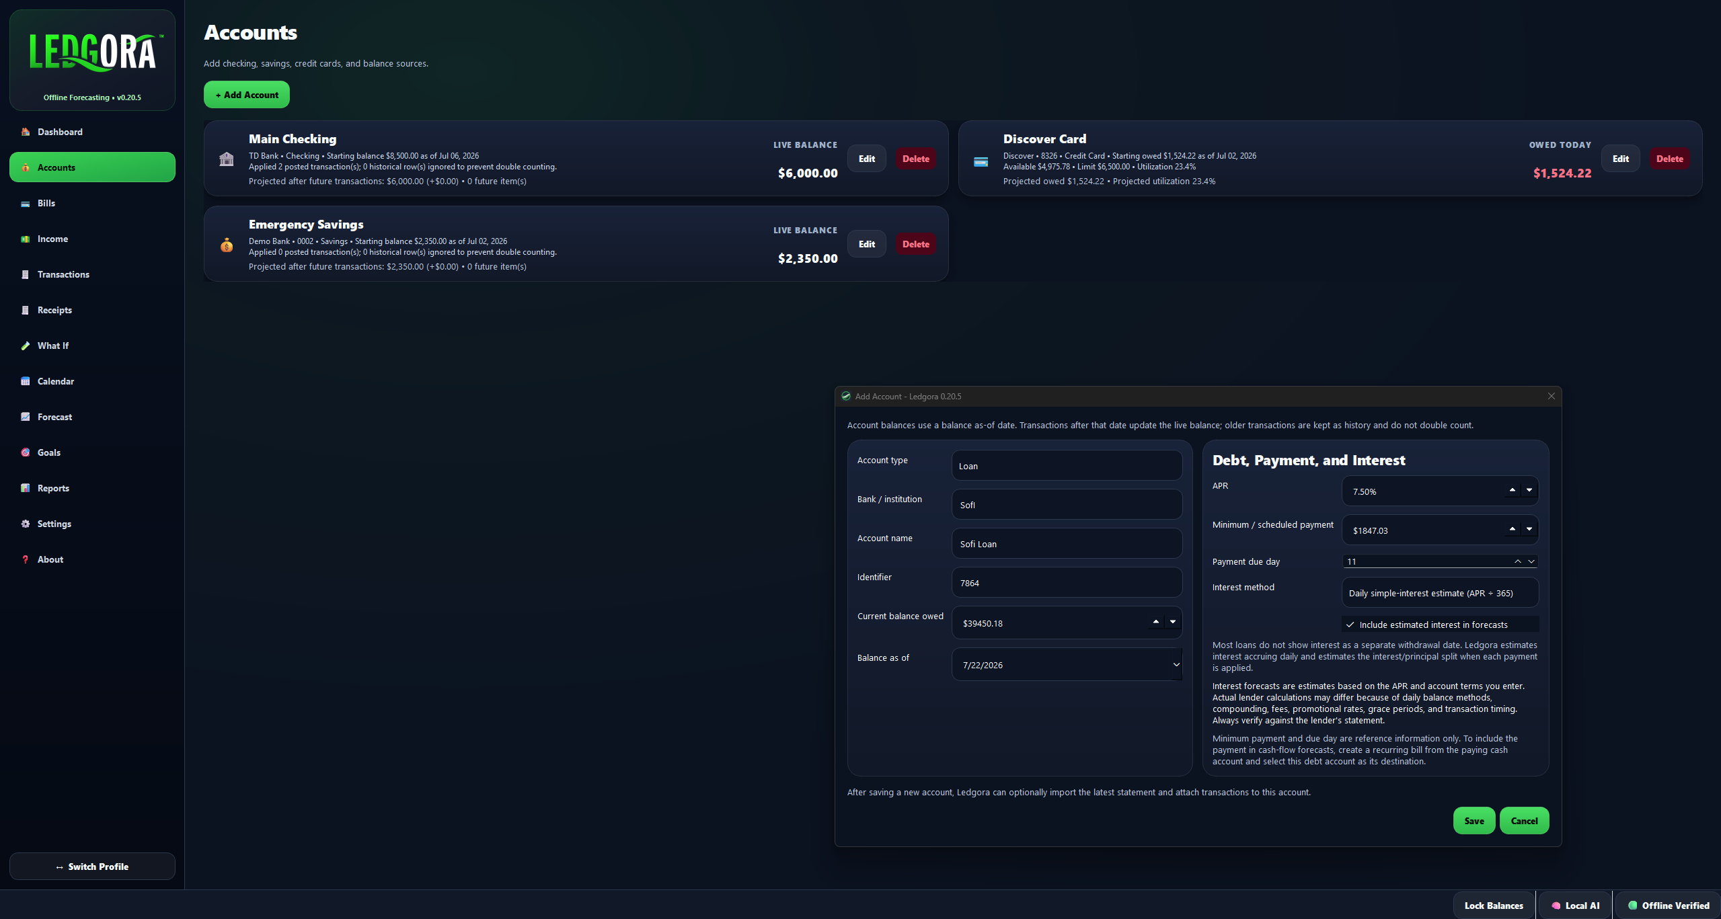Click Lock Balances in status bar
Screen dimensions: 1721x919
(1494, 906)
